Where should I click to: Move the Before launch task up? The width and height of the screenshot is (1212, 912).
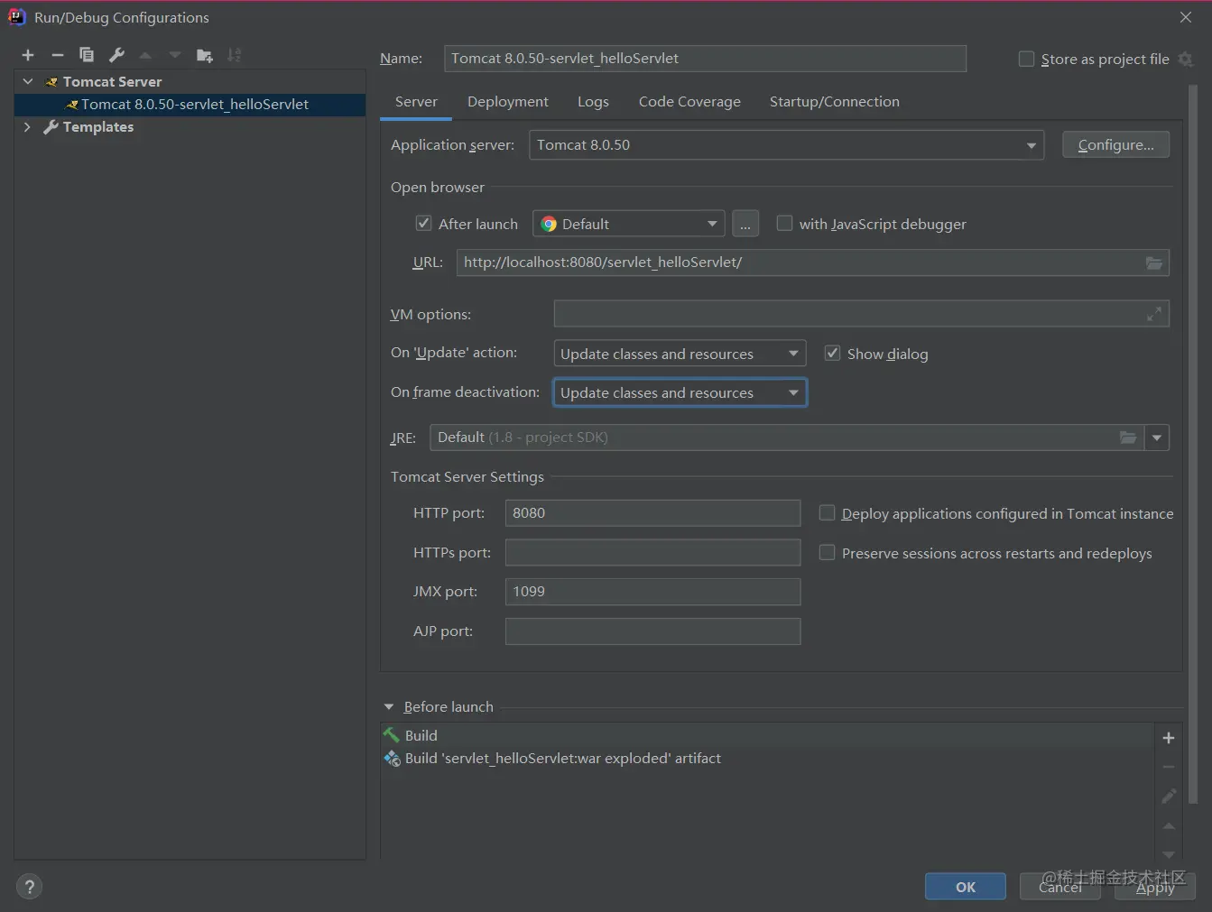pyautogui.click(x=1169, y=825)
